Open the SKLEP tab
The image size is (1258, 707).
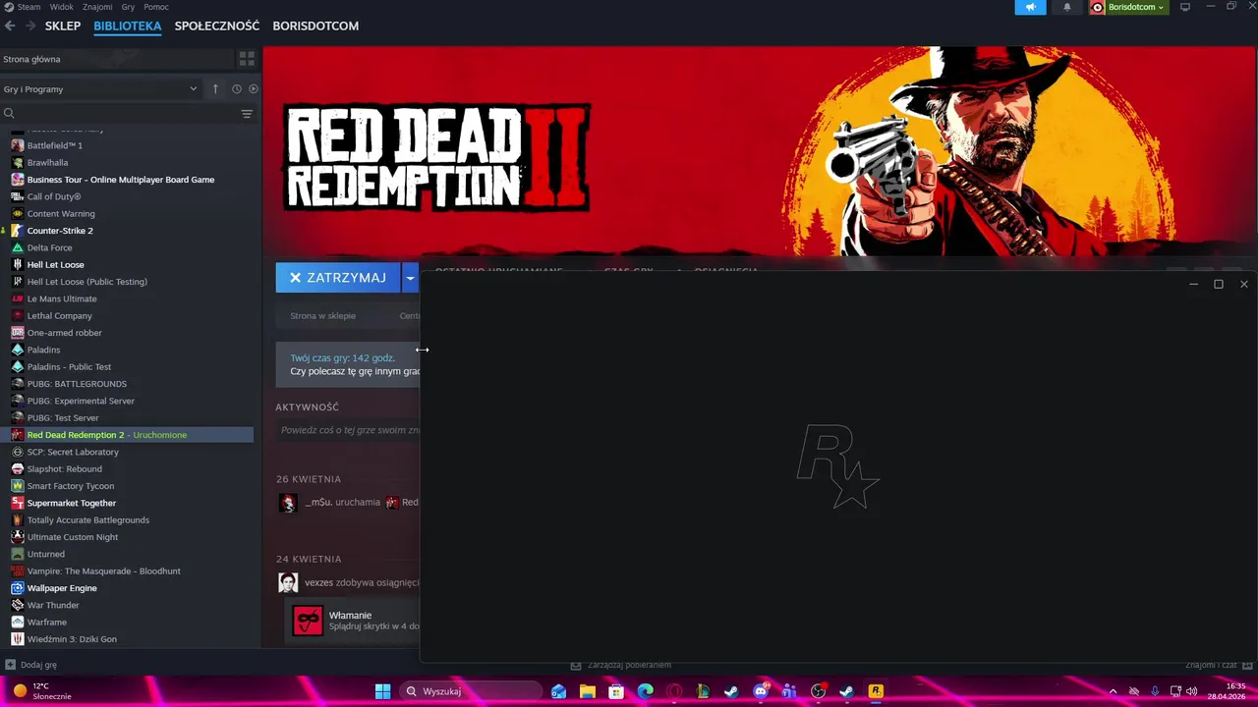coord(63,26)
